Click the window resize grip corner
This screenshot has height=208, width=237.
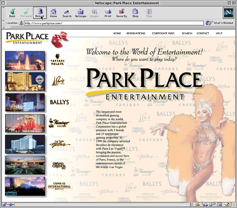coord(234,205)
